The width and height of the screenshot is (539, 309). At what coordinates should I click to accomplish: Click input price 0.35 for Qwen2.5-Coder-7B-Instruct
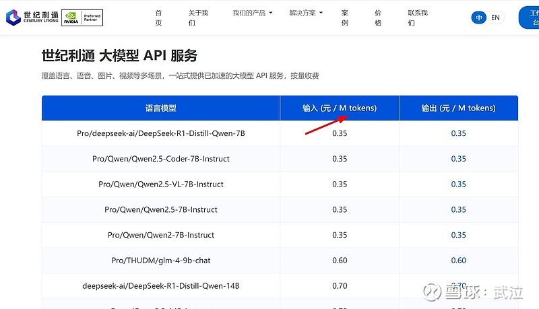point(340,159)
